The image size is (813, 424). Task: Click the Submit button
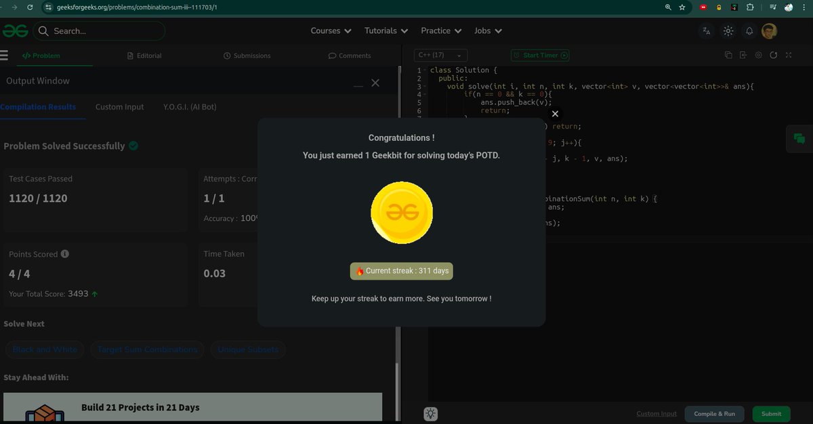[771, 414]
